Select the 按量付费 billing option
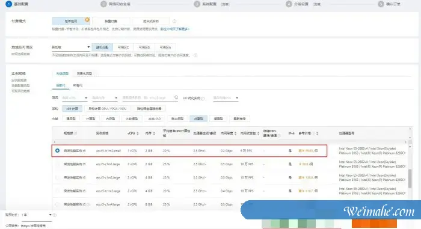421x229 pixels. (111, 21)
